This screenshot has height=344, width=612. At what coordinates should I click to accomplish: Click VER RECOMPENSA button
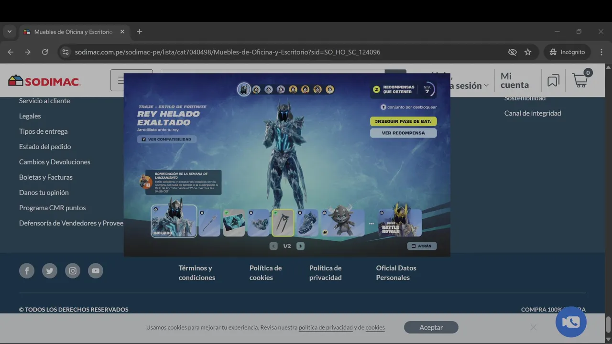403,133
